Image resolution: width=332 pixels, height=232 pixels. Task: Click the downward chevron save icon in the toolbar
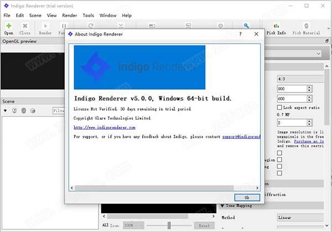(x=121, y=25)
